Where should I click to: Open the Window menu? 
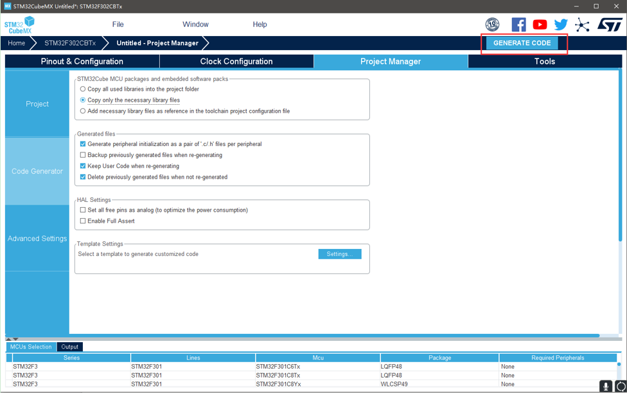click(195, 24)
